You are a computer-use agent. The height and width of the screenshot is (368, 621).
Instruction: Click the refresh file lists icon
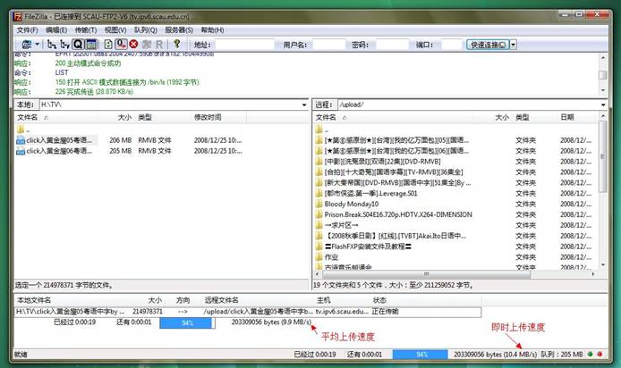pos(108,45)
